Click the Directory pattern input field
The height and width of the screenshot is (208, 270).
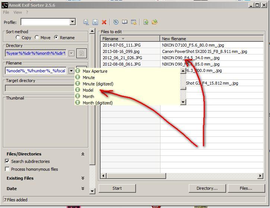(36, 53)
